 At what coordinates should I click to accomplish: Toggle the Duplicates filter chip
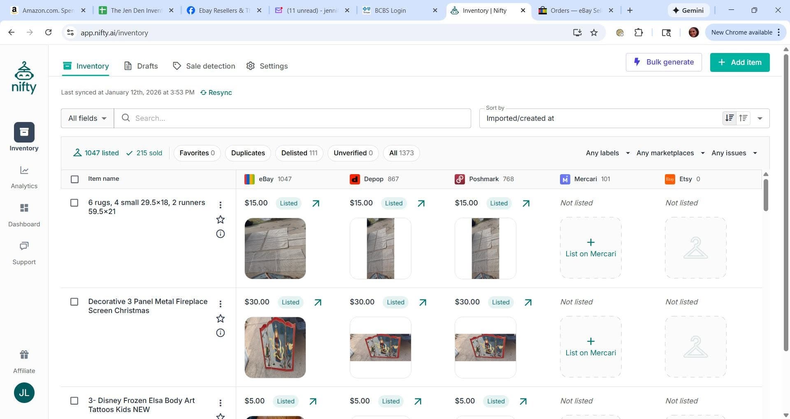click(x=248, y=153)
